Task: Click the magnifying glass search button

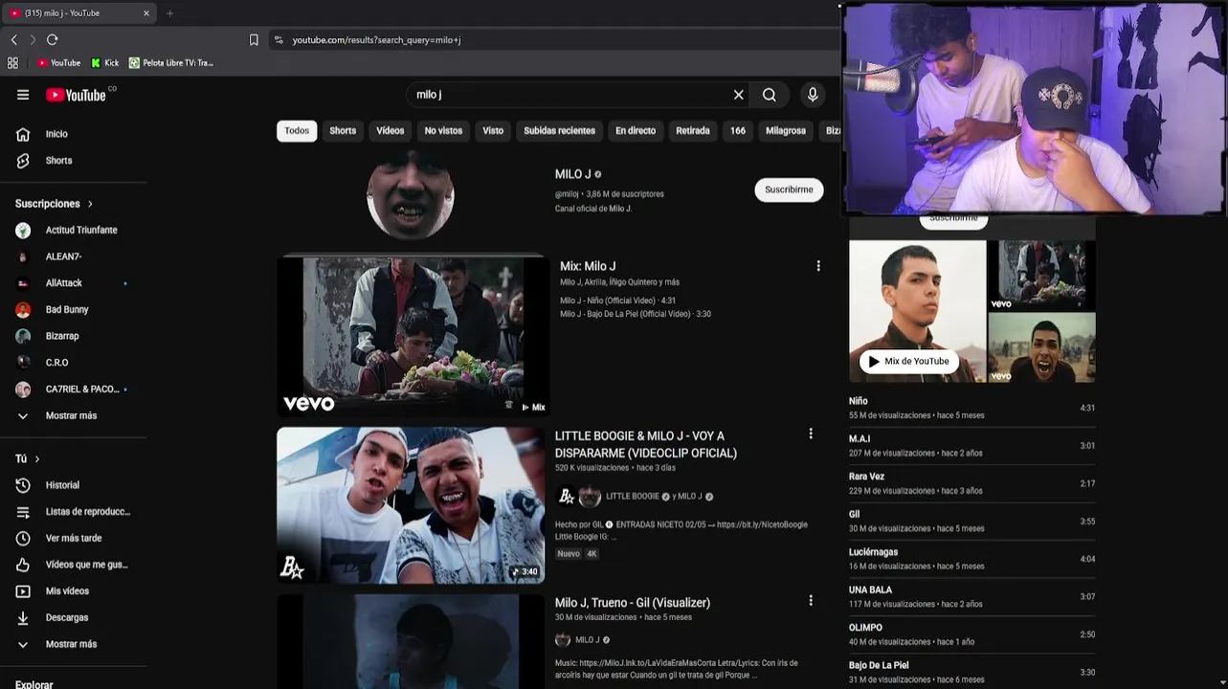Action: 770,95
